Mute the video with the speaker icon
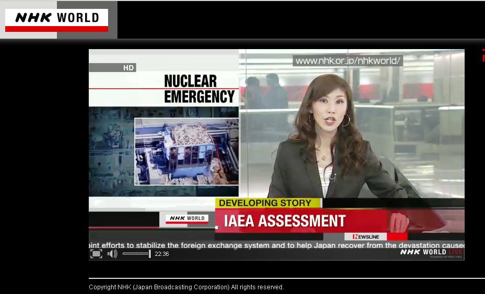 coord(112,254)
